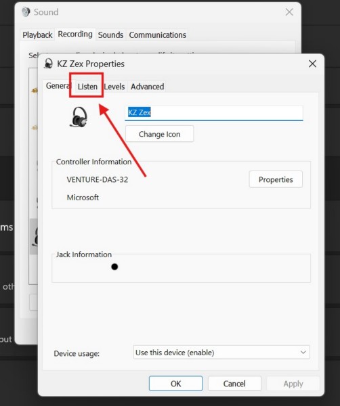340x406 pixels.
Task: Select the General tab
Action: pos(58,86)
